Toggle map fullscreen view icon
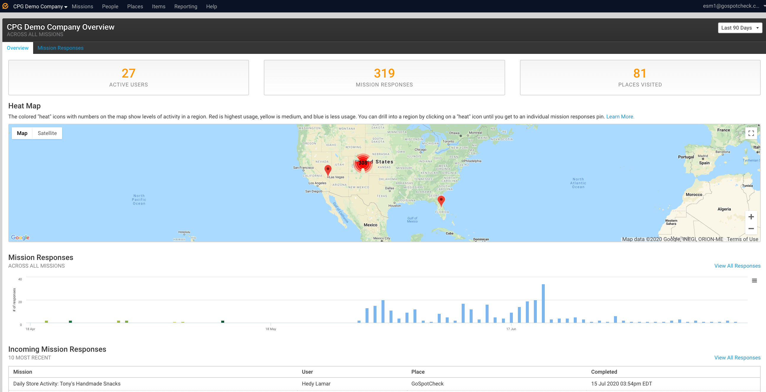 [751, 133]
